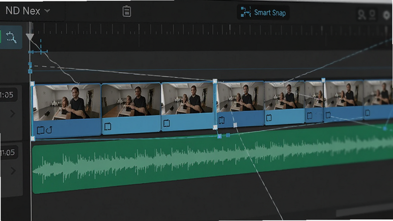Click the white handle at third clip's bottom-right
This screenshot has height=221, width=393.
tap(215, 127)
